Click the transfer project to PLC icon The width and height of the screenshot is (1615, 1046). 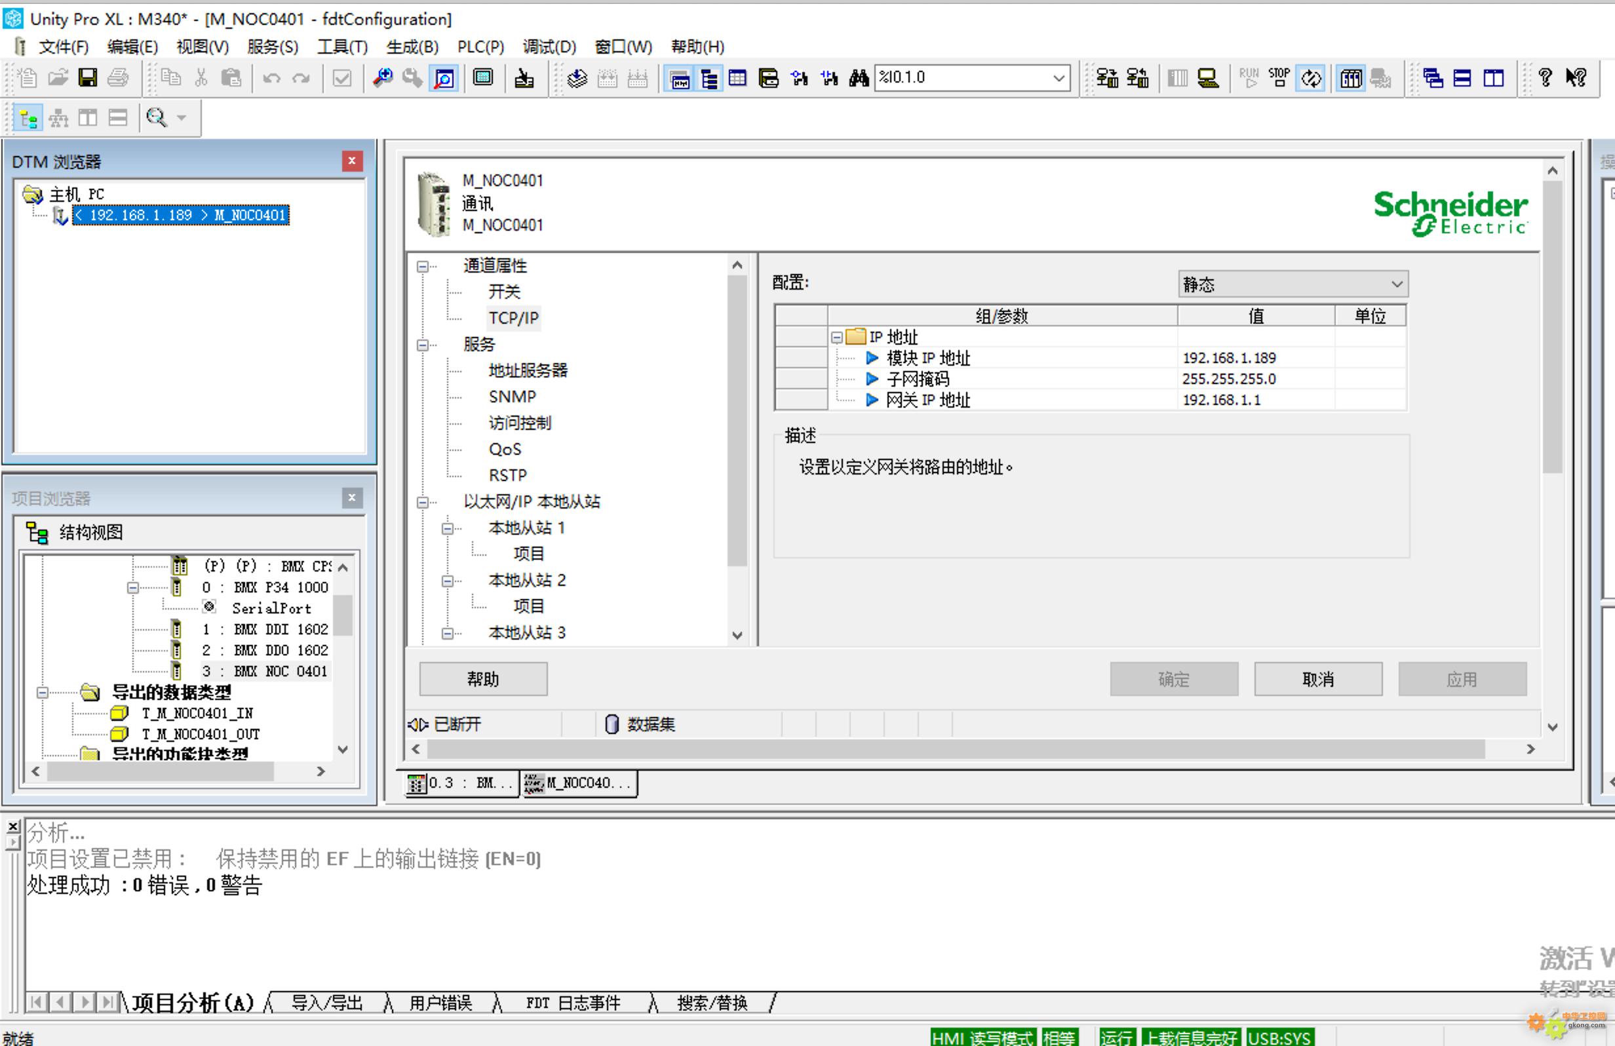point(1108,78)
